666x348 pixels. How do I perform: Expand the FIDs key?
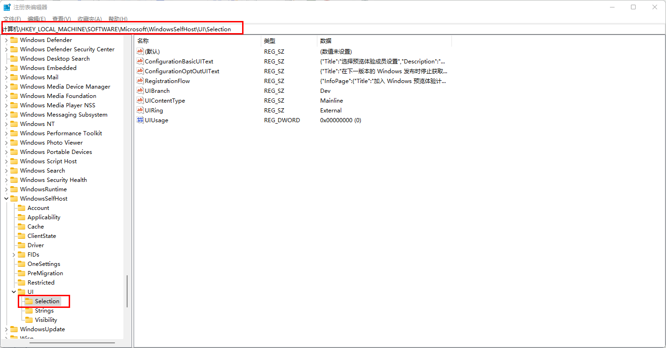pyautogui.click(x=13, y=254)
